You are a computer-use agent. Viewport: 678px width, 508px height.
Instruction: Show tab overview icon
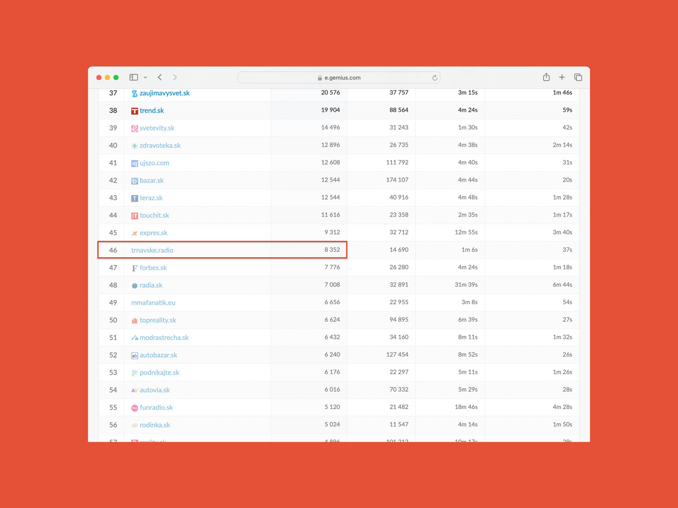[x=578, y=77]
